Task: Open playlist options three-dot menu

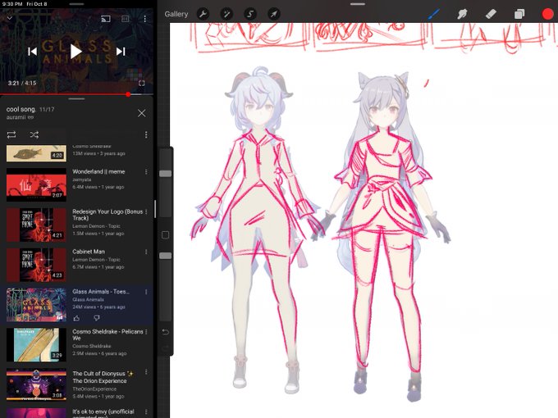Action: 146,134
